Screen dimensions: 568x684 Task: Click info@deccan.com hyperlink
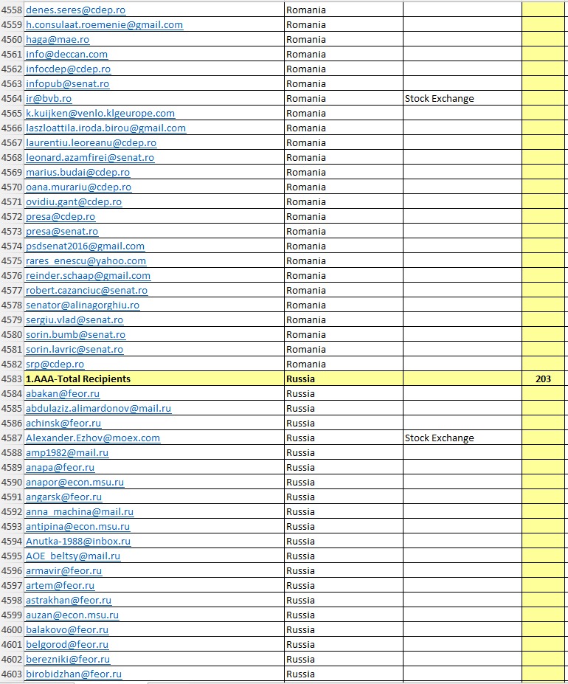[66, 55]
